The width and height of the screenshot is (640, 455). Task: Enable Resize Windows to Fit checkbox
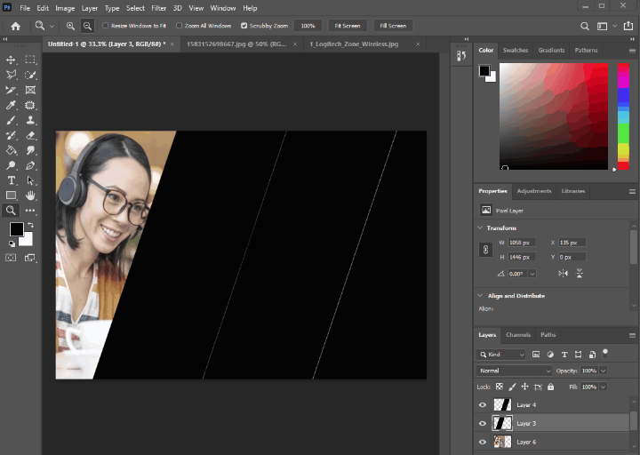coord(107,26)
